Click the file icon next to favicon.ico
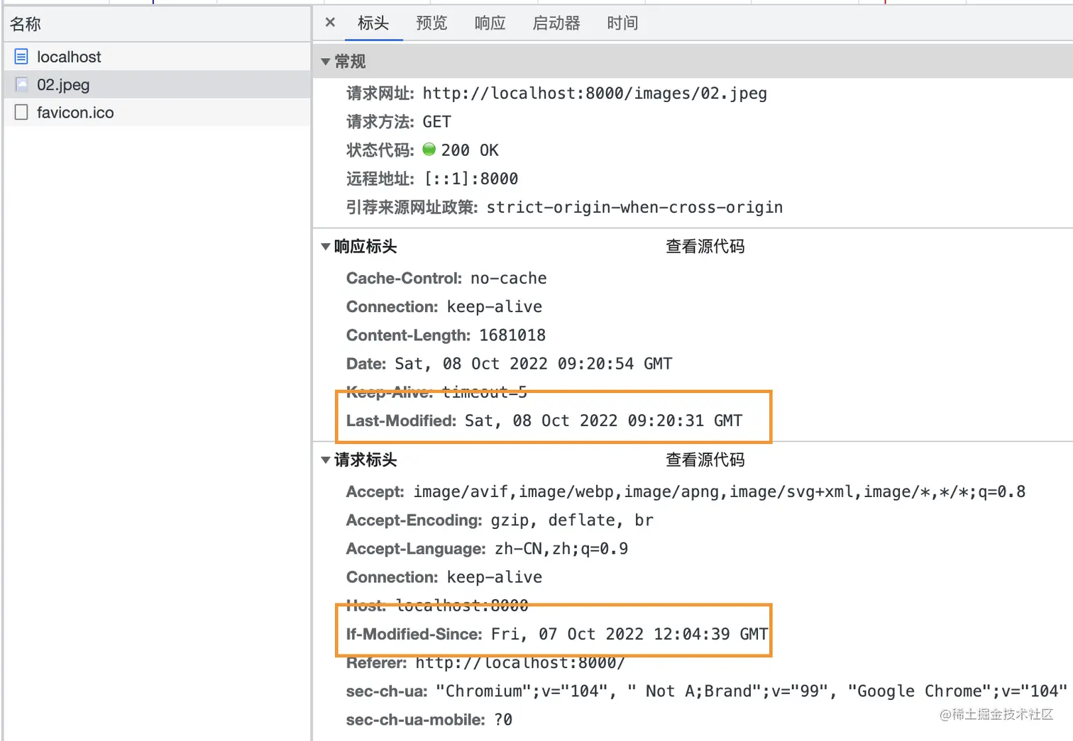This screenshot has height=741, width=1073. (21, 112)
